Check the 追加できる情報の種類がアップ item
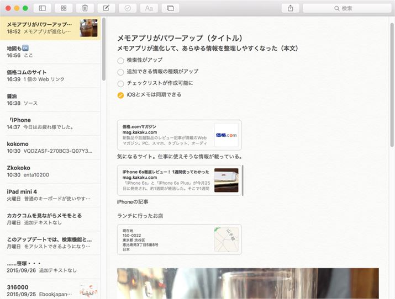Screen dimensions: 395x299 (121, 72)
